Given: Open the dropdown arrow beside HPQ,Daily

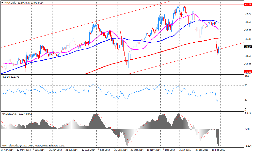Looking at the screenshot, I should (2, 2).
